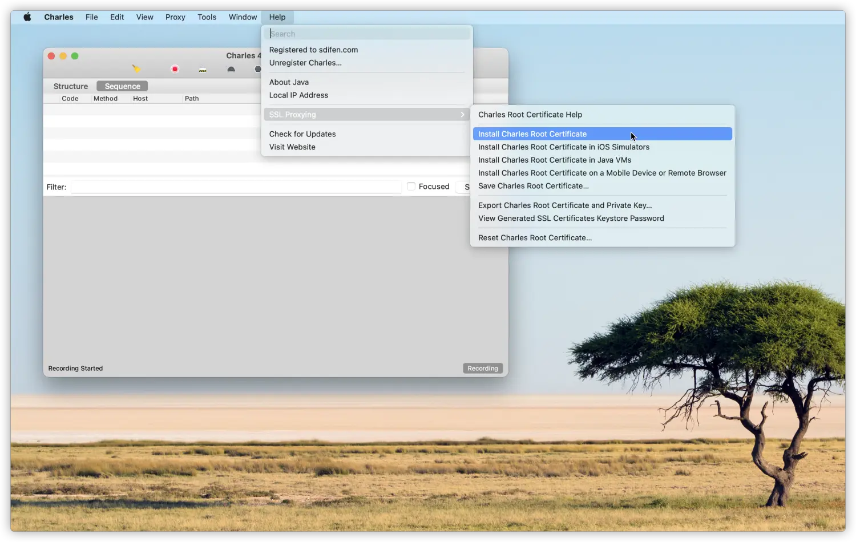Sort by the Method column header
The image size is (856, 542).
[x=106, y=99]
